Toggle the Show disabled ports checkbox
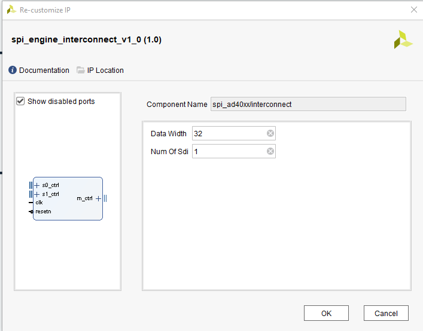This screenshot has width=423, height=331. coord(21,102)
